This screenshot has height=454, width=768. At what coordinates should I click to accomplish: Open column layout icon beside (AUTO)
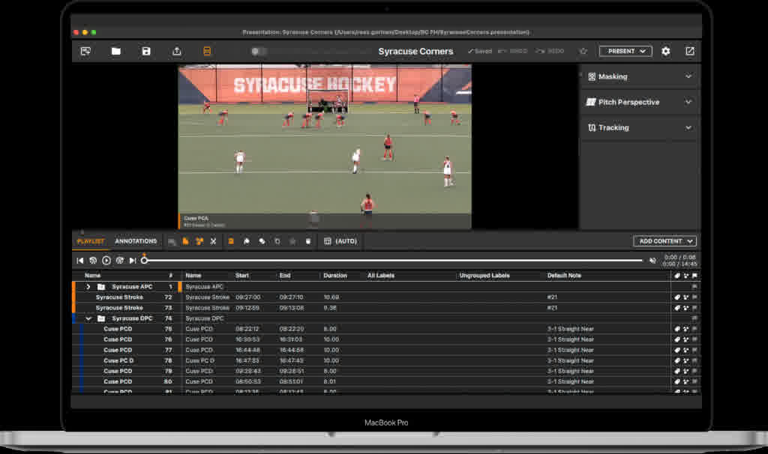pyautogui.click(x=328, y=241)
